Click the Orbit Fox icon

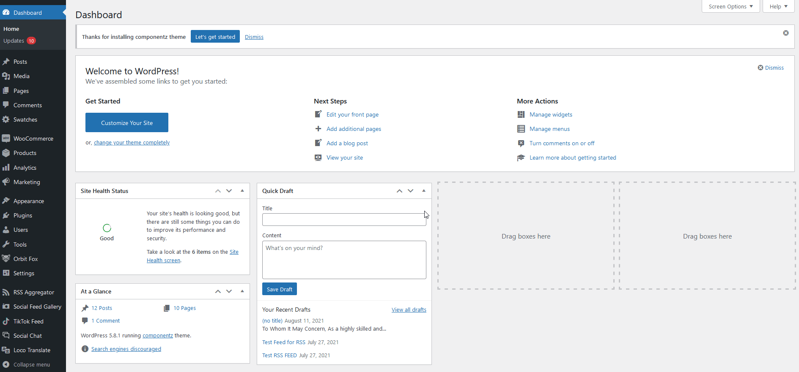tap(6, 259)
